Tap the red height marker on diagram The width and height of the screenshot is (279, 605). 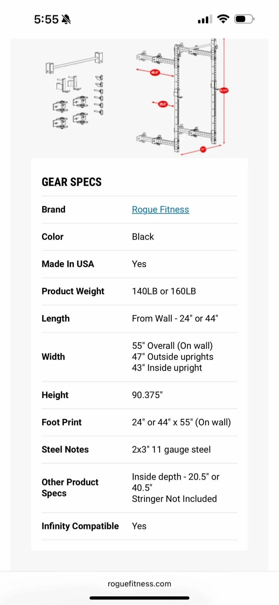coord(224,90)
